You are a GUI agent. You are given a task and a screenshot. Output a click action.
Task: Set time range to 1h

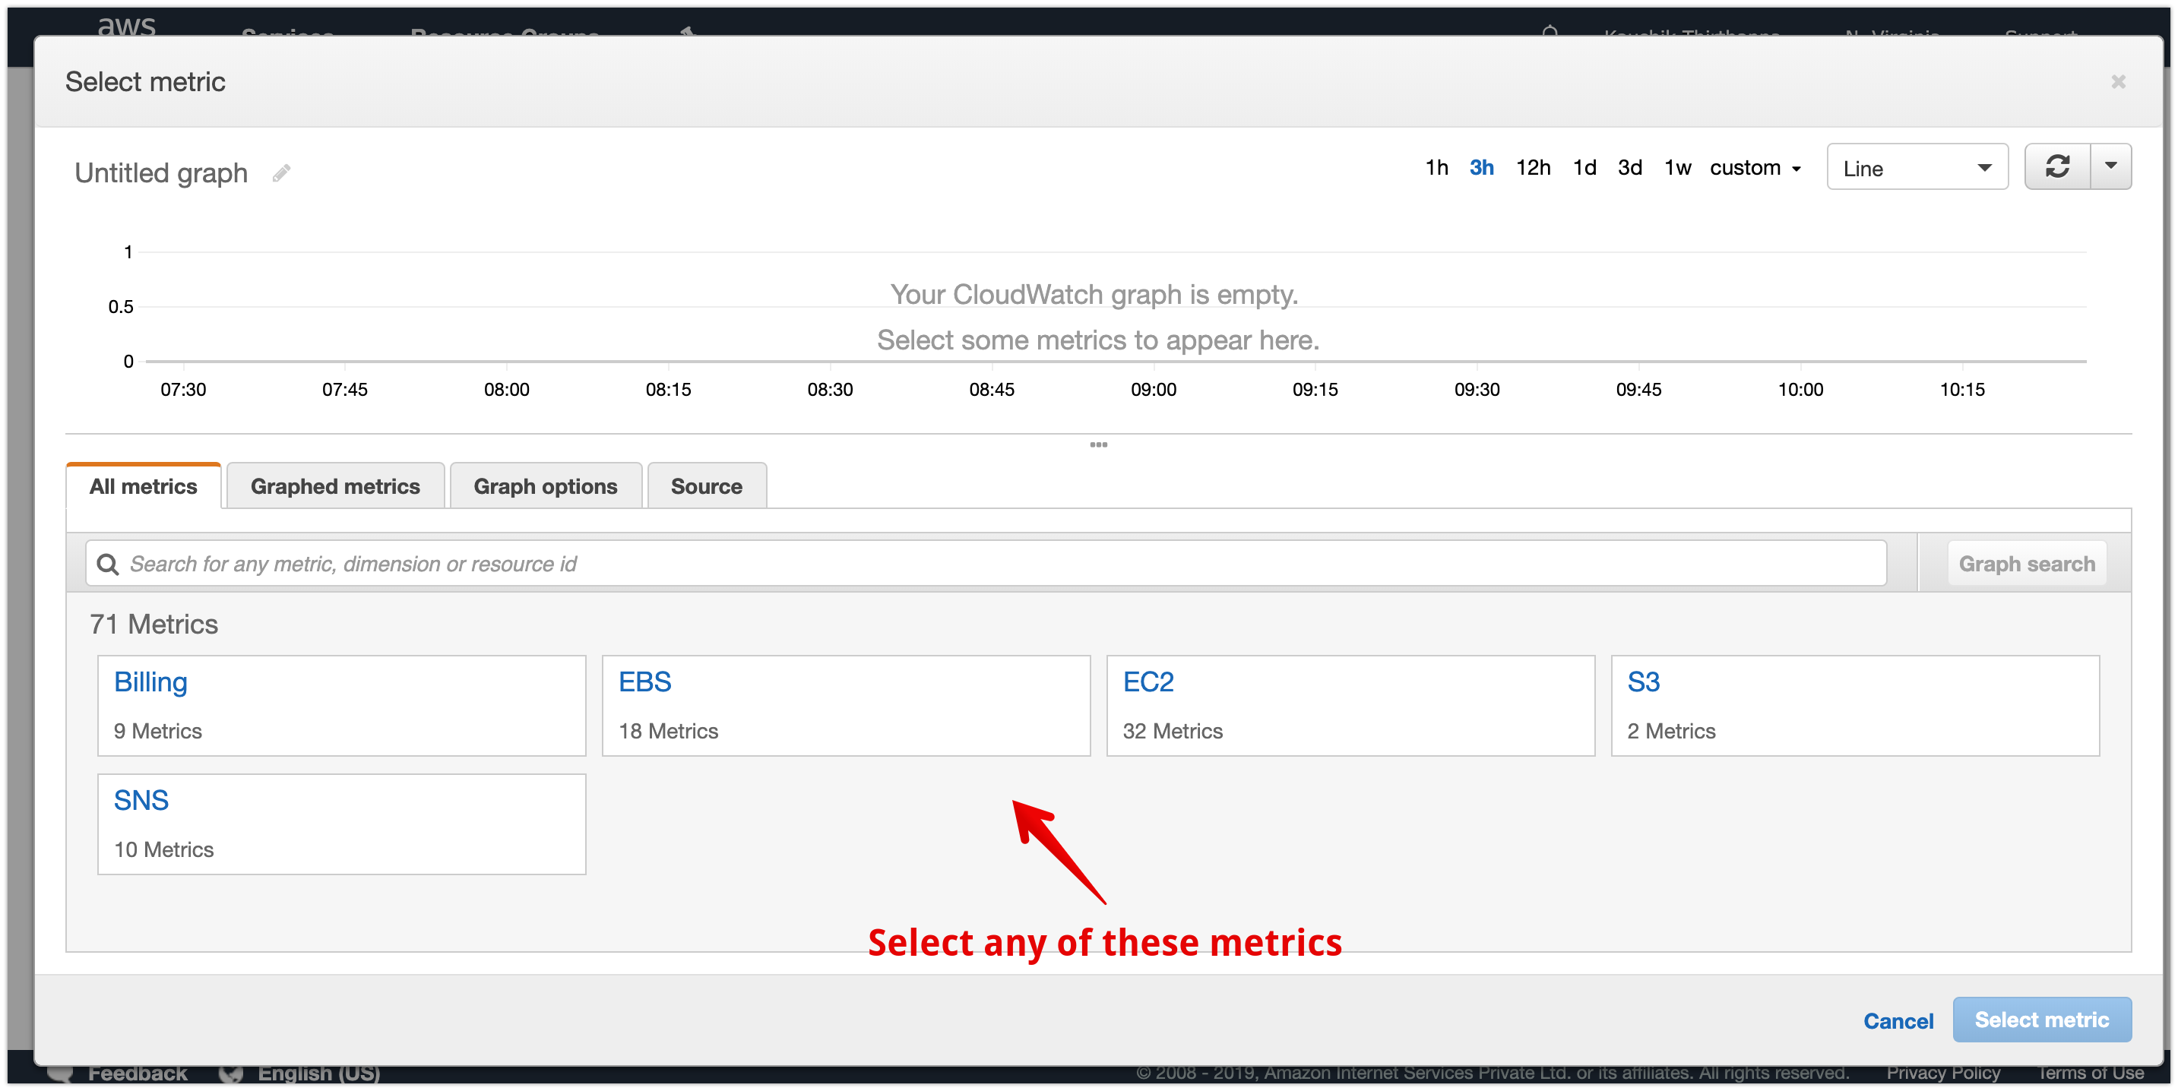(x=1436, y=168)
